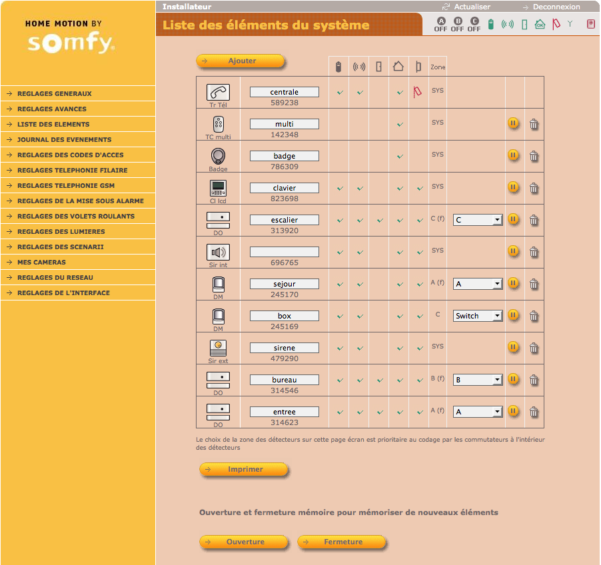
Task: Click the Deconnexion link
Action: coord(556,7)
